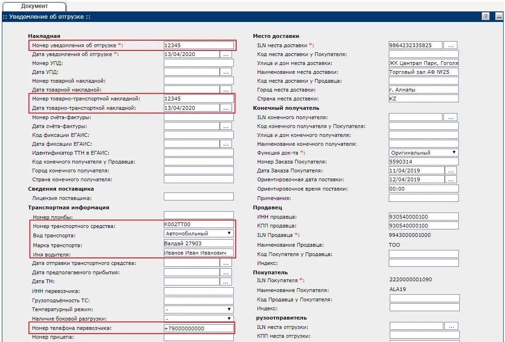Focus the Наименование места доставки field
505x342 pixels.
(x=423, y=72)
